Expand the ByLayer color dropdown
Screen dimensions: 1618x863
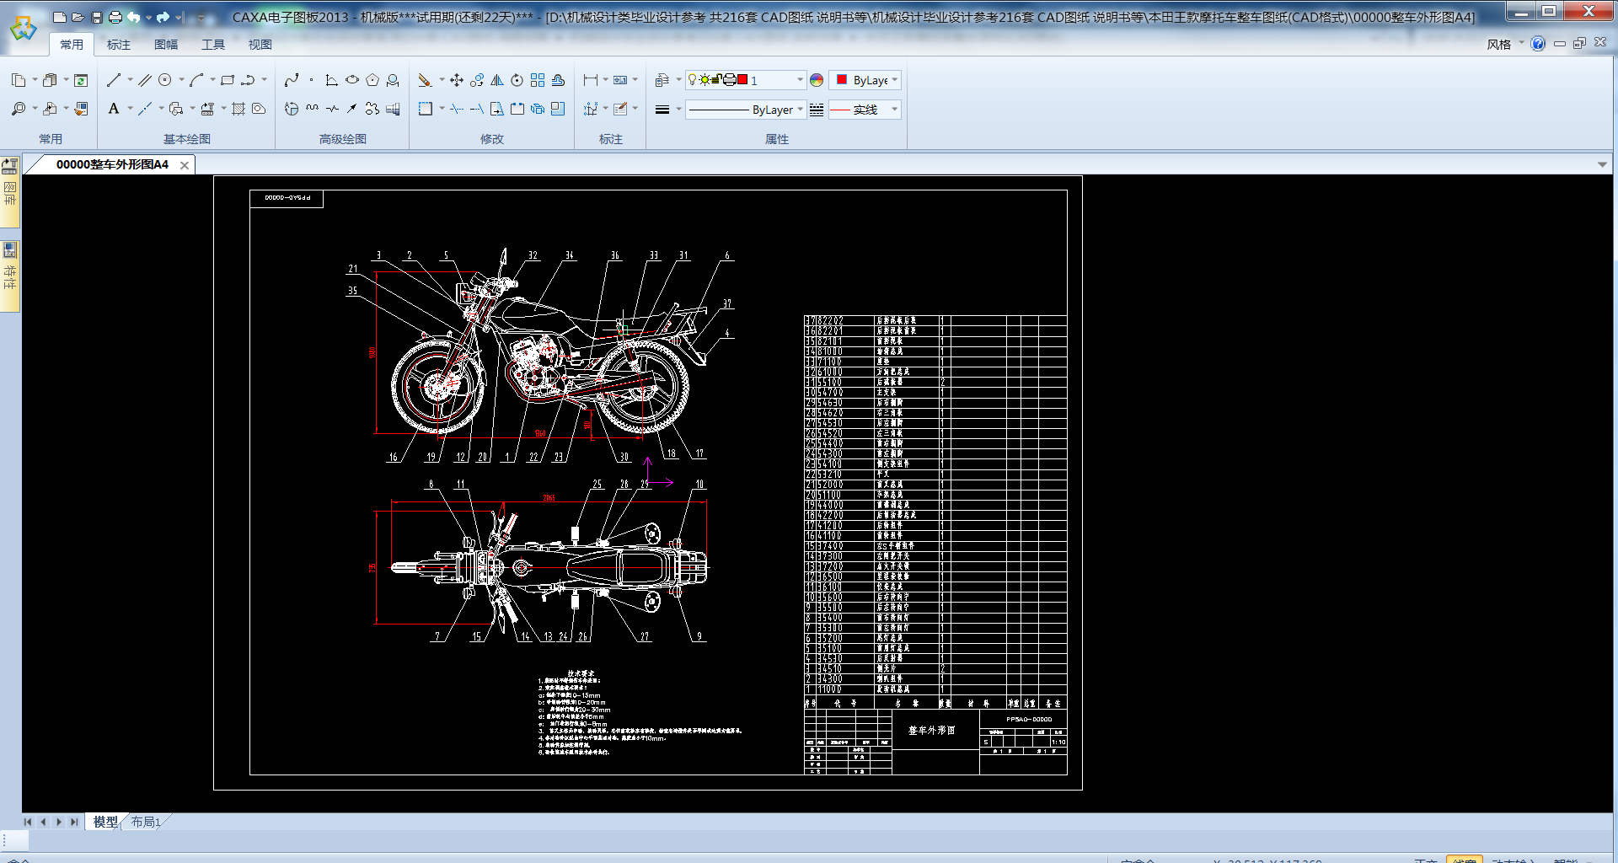(894, 80)
